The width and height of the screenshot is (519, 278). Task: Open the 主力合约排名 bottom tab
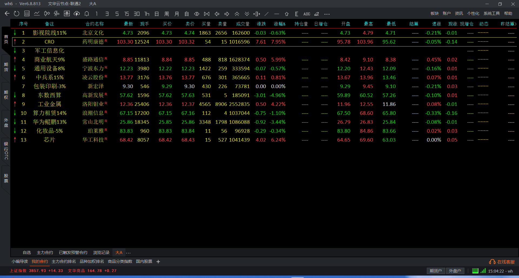(64, 261)
